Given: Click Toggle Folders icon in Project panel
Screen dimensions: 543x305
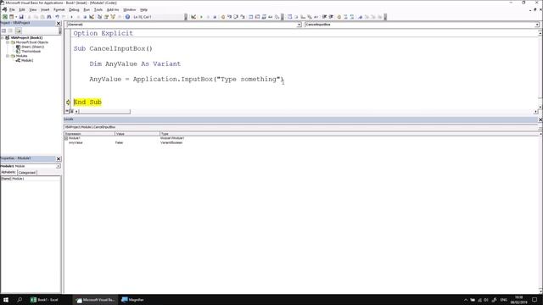Looking at the screenshot, I should 18,30.
